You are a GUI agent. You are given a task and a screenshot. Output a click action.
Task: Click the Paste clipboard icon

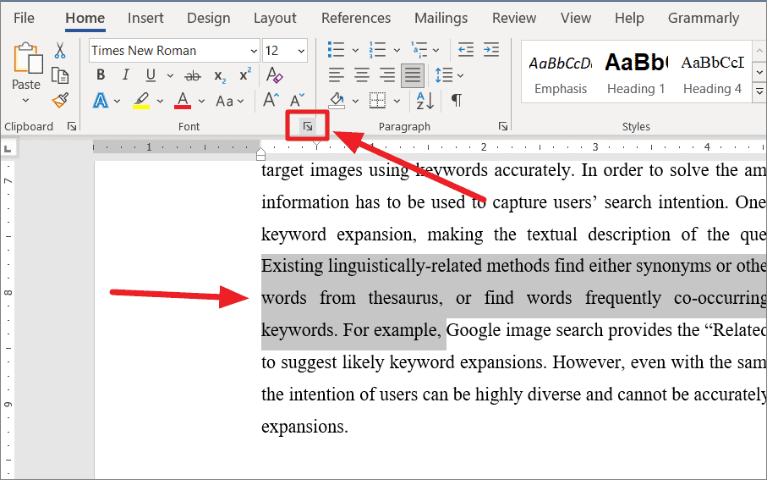coord(27,58)
